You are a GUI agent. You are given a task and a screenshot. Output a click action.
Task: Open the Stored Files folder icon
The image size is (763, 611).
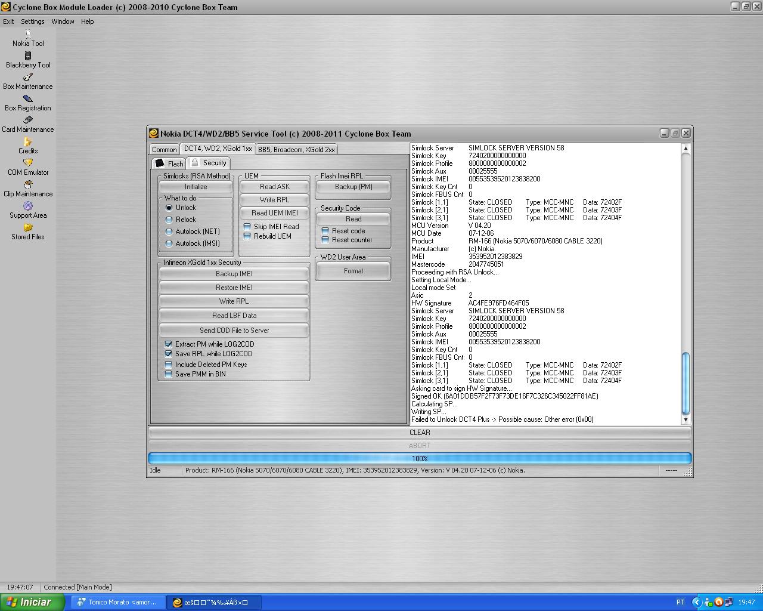[28, 228]
